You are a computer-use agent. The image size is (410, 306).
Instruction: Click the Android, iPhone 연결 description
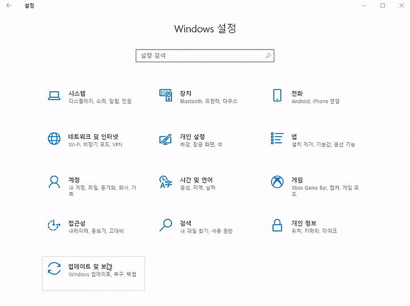[315, 101]
